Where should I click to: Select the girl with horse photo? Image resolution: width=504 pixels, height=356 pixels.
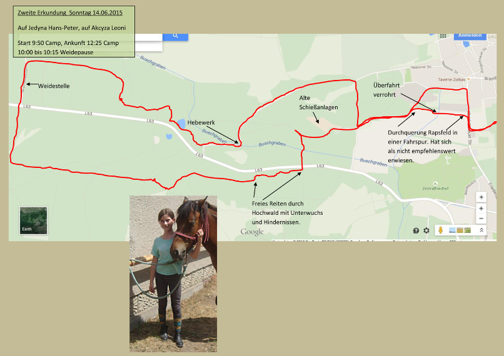pos(173,274)
